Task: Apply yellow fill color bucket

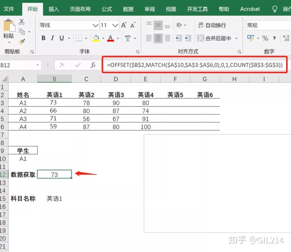Action: click(96, 38)
